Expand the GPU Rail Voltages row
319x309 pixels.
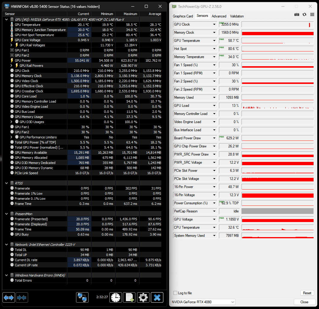click(x=11, y=45)
